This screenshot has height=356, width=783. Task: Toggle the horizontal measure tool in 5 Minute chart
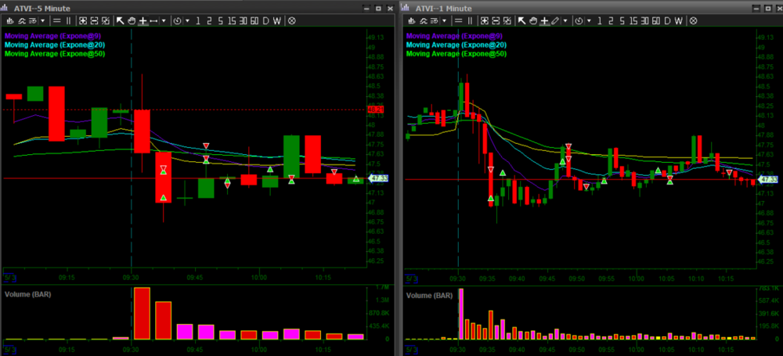tap(153, 20)
